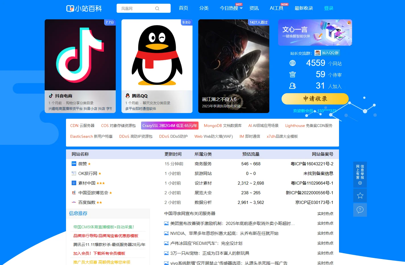Image resolution: width=405 pixels, height=265 pixels.
Task: Click the OK旅行网 site favicon
Action: point(74,173)
